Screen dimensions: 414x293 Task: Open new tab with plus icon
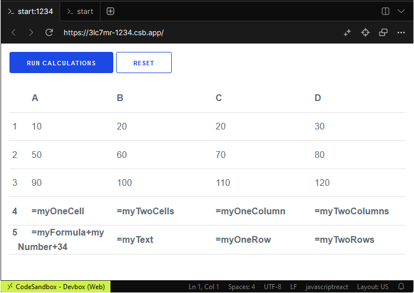point(110,11)
